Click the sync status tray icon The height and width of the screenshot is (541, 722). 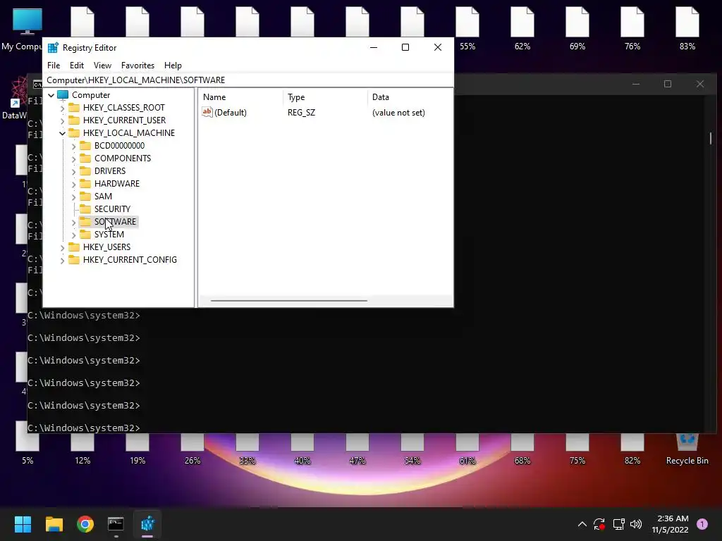(599, 524)
